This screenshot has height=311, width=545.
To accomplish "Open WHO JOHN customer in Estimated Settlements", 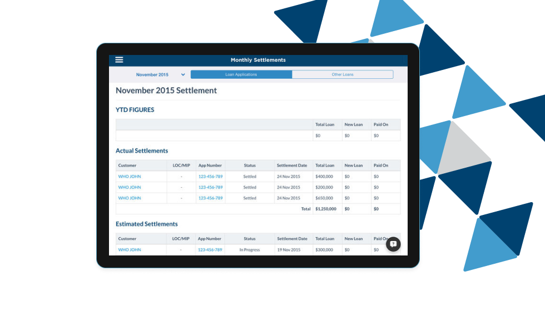I will (130, 250).
